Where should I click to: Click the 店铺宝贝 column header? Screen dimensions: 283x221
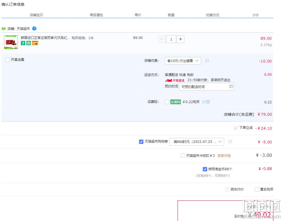(x=36, y=15)
